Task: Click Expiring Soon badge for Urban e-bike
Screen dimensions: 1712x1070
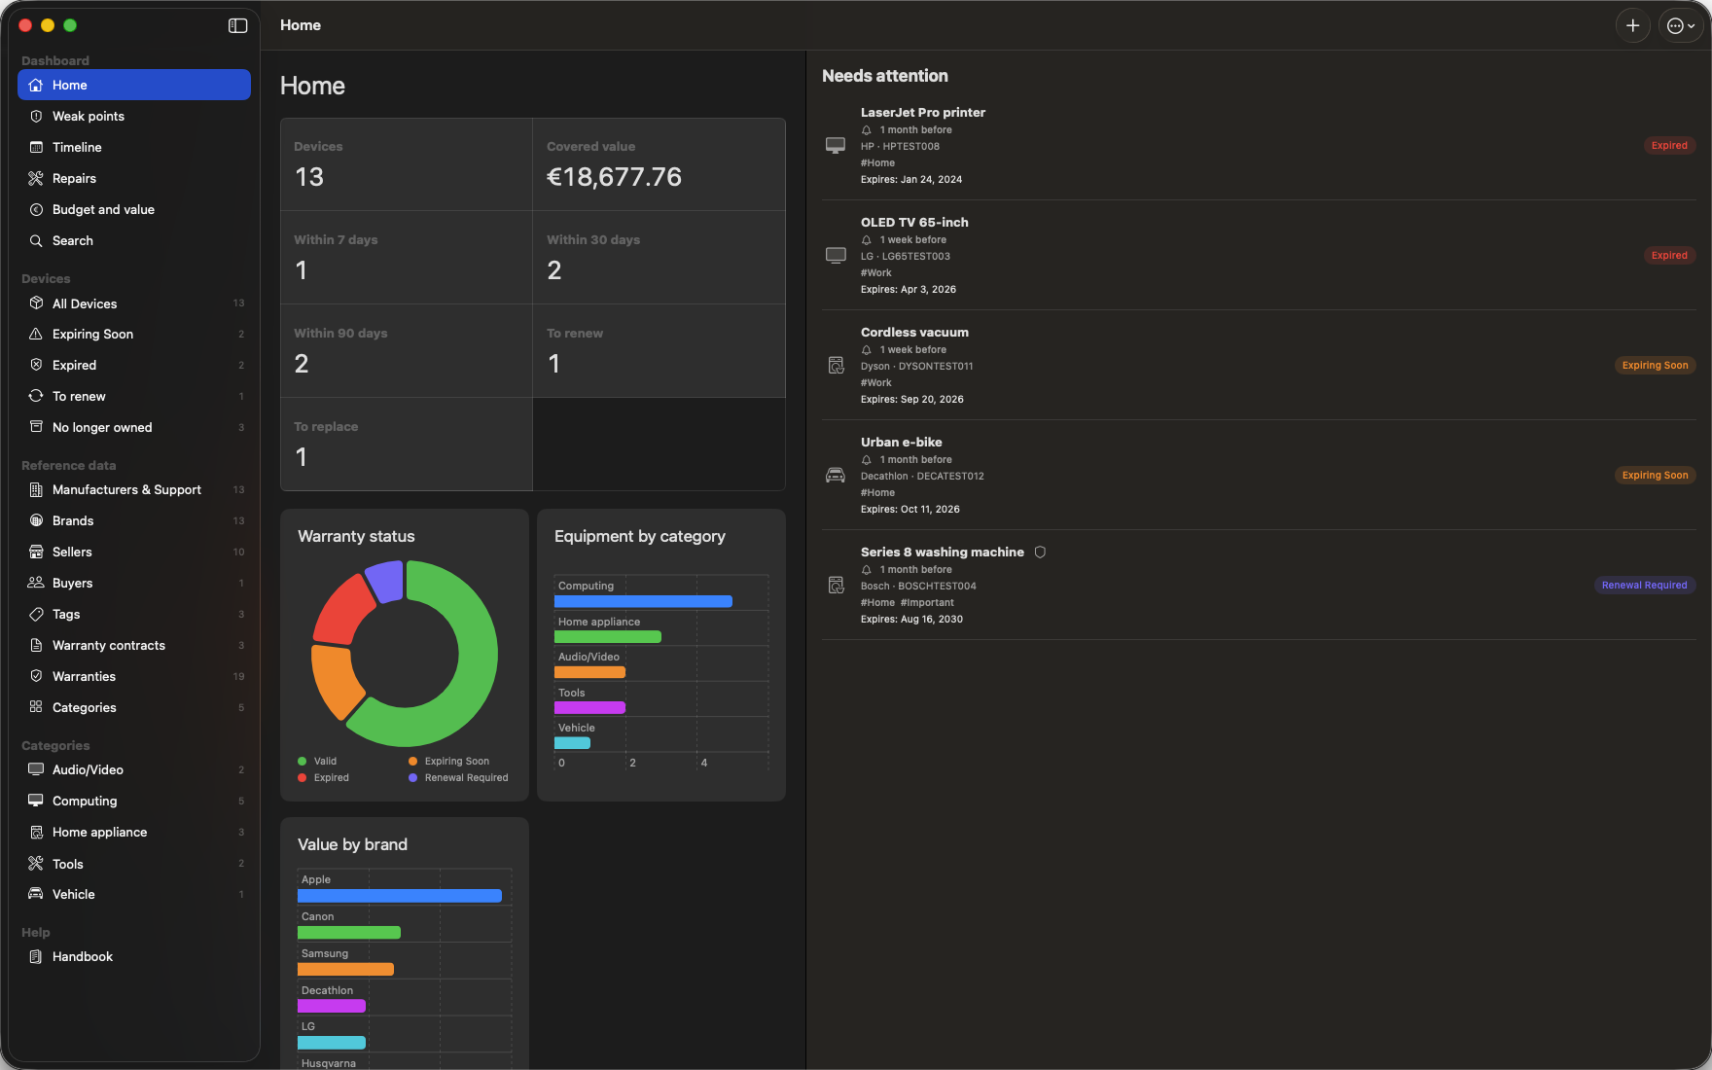Action: pyautogui.click(x=1655, y=475)
